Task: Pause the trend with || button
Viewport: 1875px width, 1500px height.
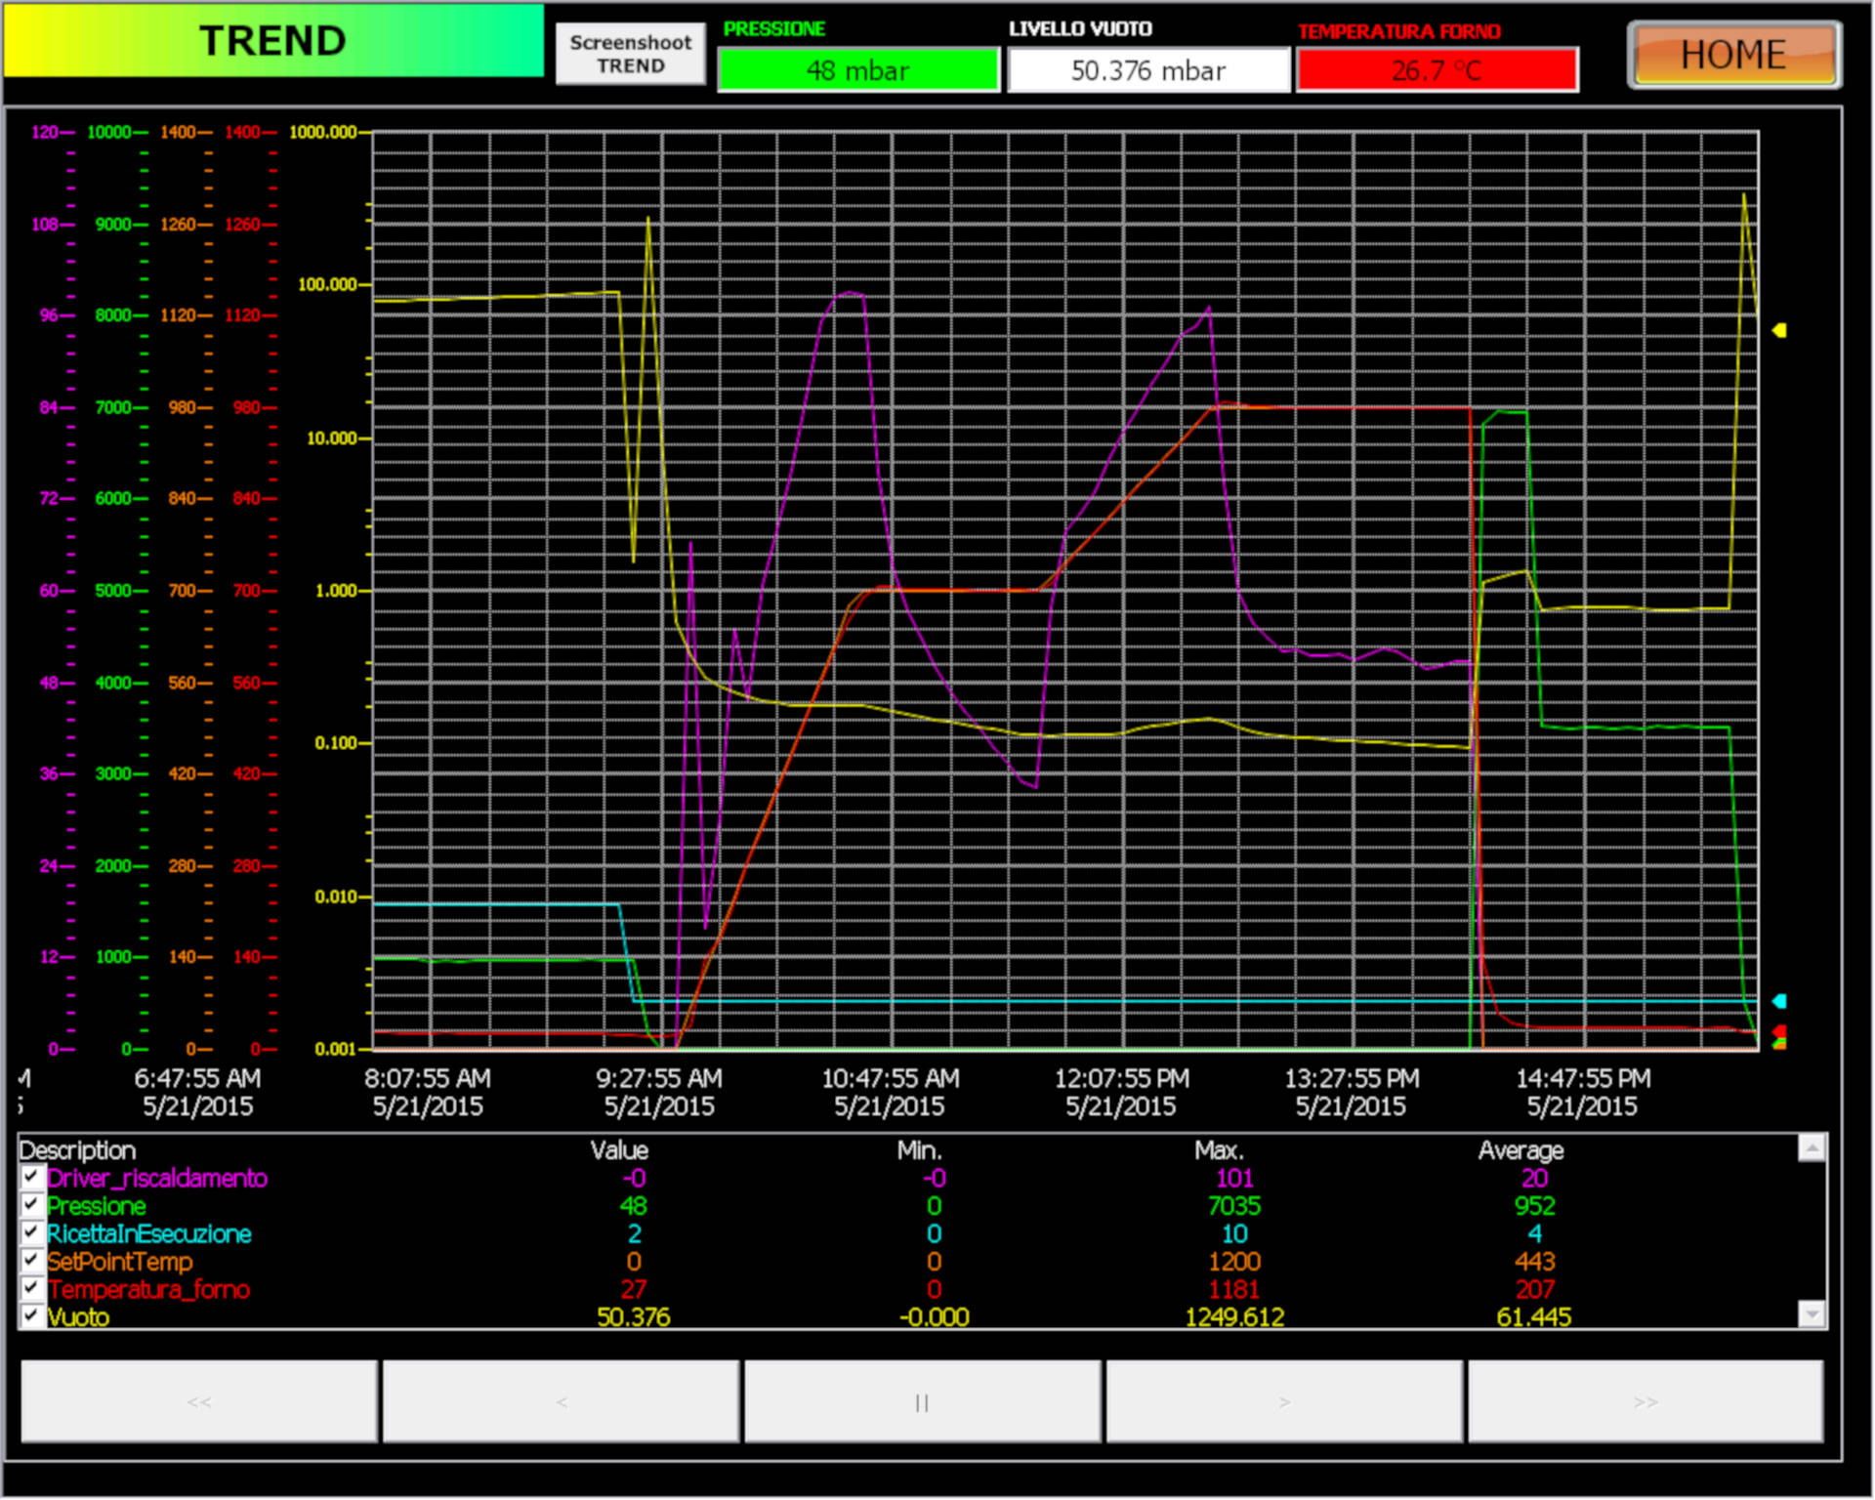Action: (x=922, y=1401)
